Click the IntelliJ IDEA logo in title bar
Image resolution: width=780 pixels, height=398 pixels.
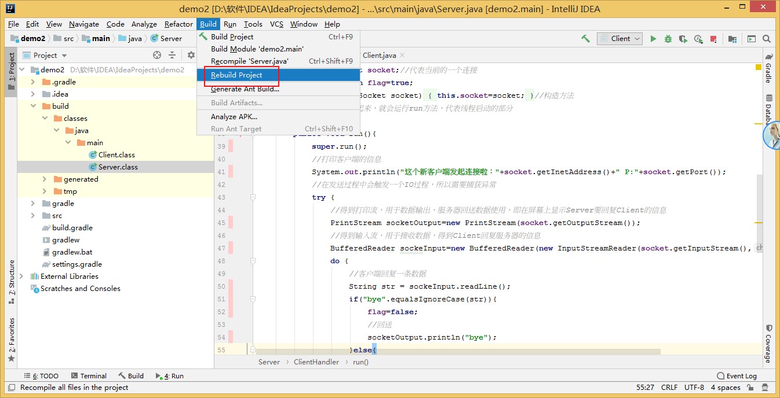10,9
